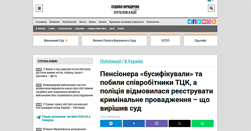Open Тільки актуальне SUD.UA Telegram link

[66, 118]
